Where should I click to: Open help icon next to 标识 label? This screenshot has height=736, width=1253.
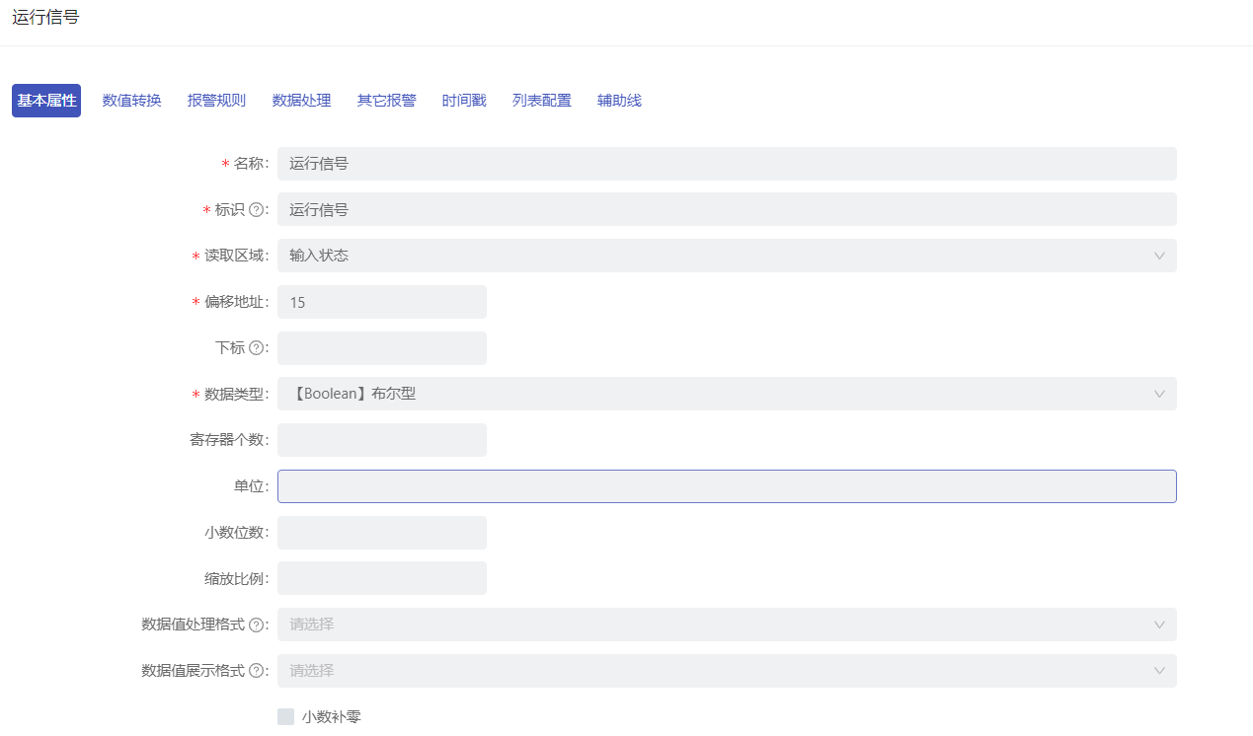click(256, 210)
